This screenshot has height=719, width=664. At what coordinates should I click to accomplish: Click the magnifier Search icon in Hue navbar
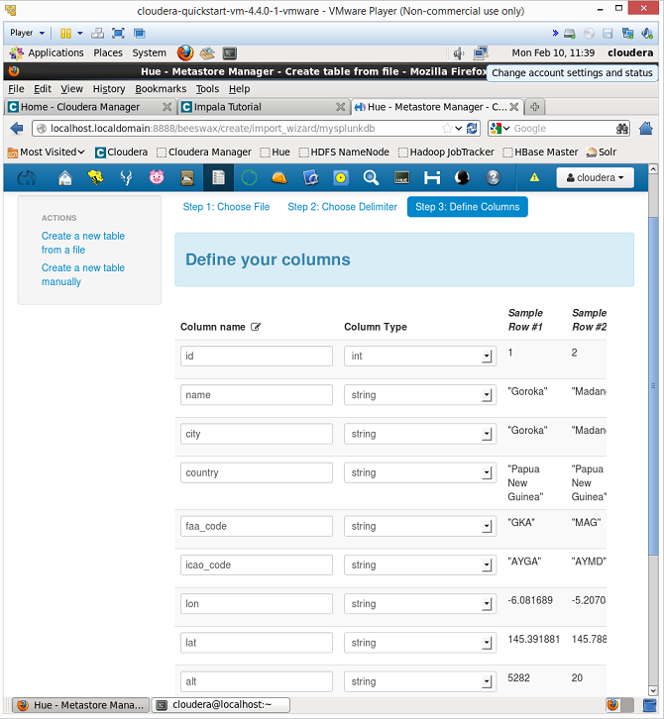coord(371,178)
